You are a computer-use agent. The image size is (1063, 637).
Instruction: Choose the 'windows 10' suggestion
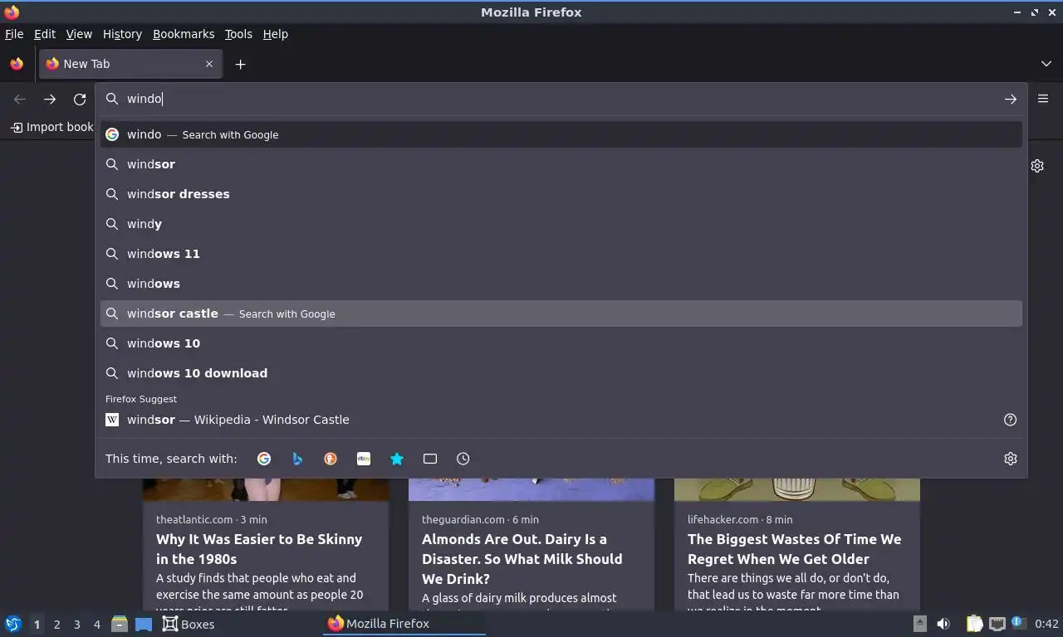click(561, 343)
